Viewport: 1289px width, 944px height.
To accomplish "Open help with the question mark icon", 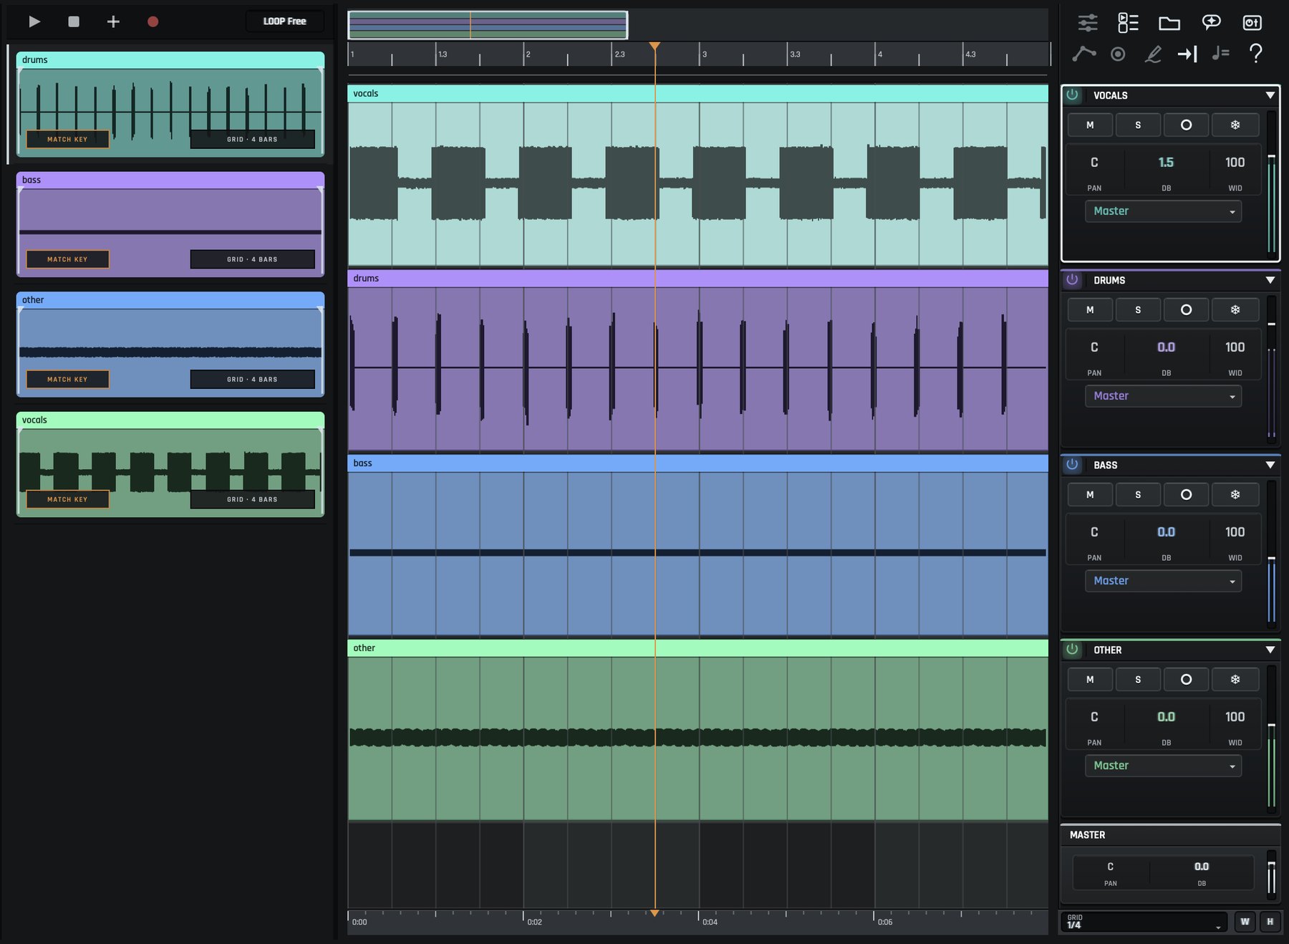I will (x=1255, y=53).
